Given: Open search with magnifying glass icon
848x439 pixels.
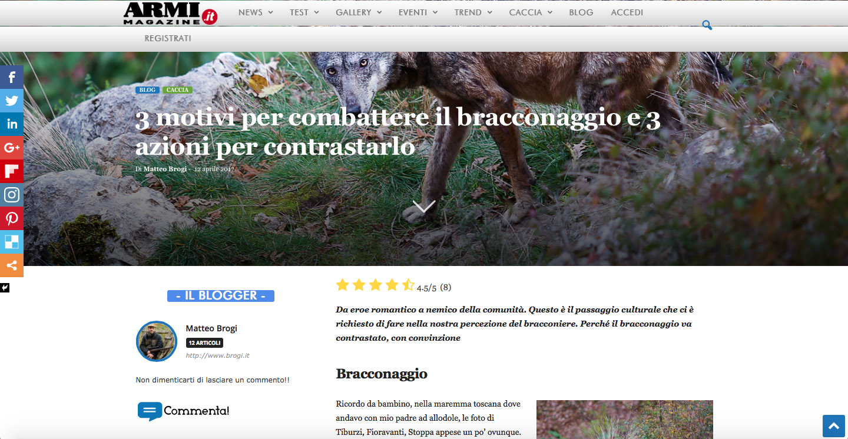Looking at the screenshot, I should pyautogui.click(x=707, y=25).
